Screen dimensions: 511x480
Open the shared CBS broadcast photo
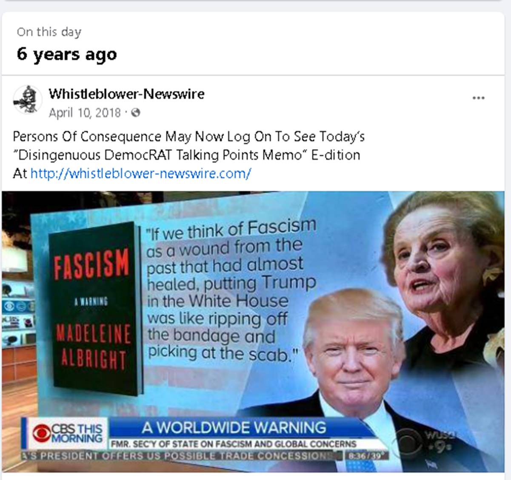click(x=253, y=332)
